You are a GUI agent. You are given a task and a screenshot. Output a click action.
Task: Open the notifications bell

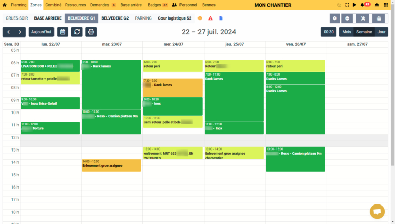(x=363, y=5)
